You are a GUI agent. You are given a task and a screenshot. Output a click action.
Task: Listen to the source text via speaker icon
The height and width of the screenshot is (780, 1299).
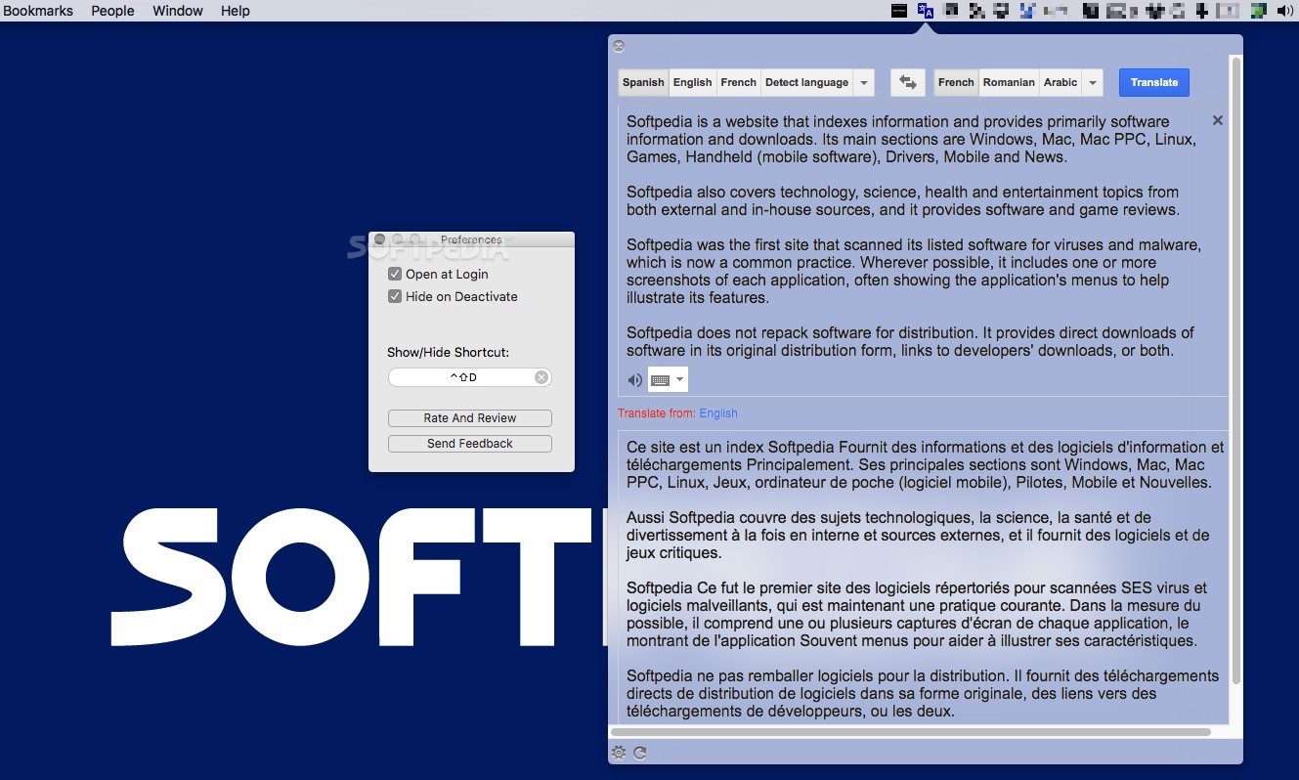coord(635,380)
